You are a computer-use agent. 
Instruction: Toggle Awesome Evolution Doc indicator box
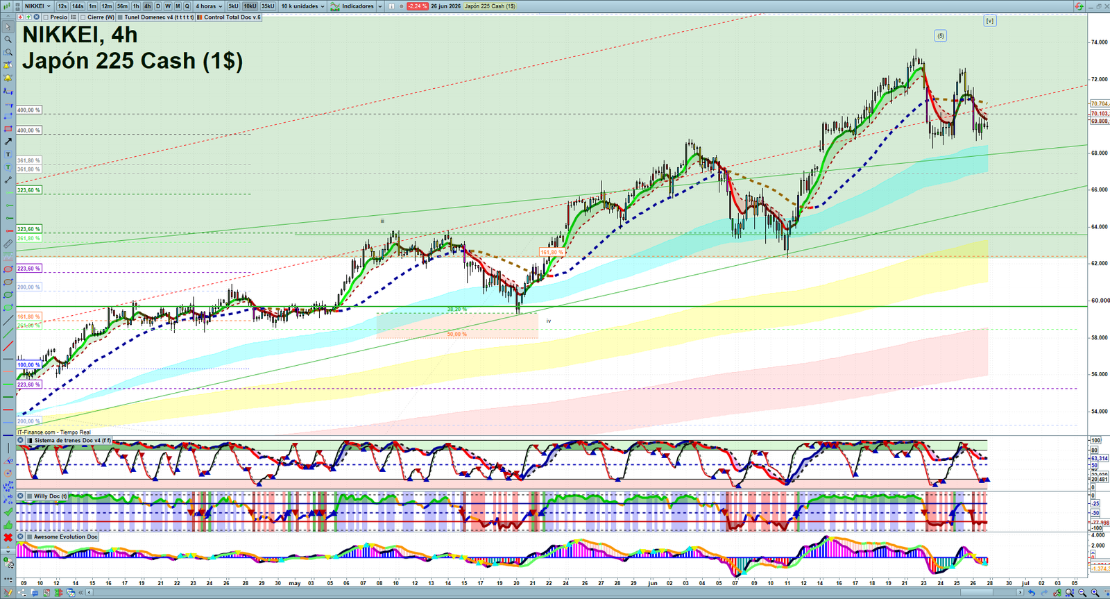click(30, 537)
